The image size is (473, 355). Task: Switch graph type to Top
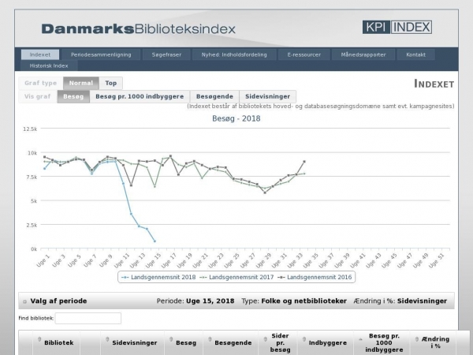pos(110,83)
